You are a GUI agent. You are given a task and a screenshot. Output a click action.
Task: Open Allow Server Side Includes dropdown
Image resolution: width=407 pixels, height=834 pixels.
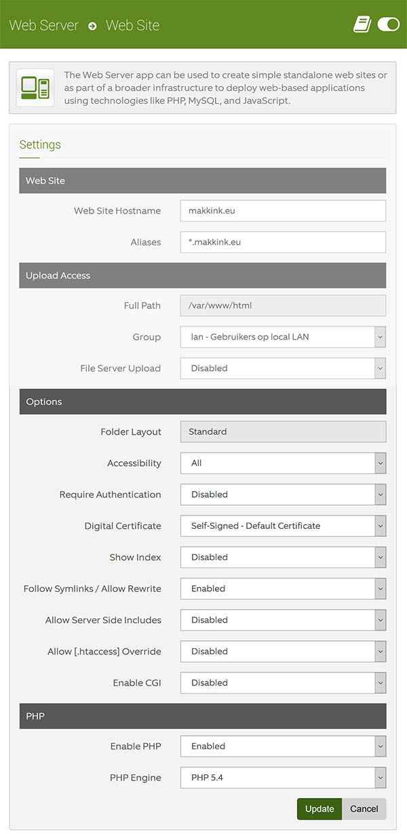coord(283,620)
